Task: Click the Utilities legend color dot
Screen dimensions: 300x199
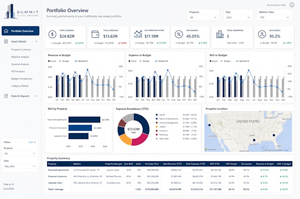Action: pyautogui.click(x=157, y=127)
